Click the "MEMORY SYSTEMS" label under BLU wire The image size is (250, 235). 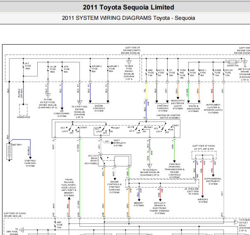(139, 204)
